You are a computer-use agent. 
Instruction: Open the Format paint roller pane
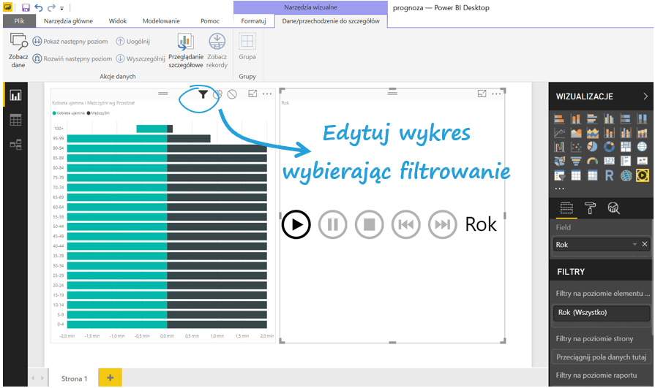pyautogui.click(x=590, y=209)
